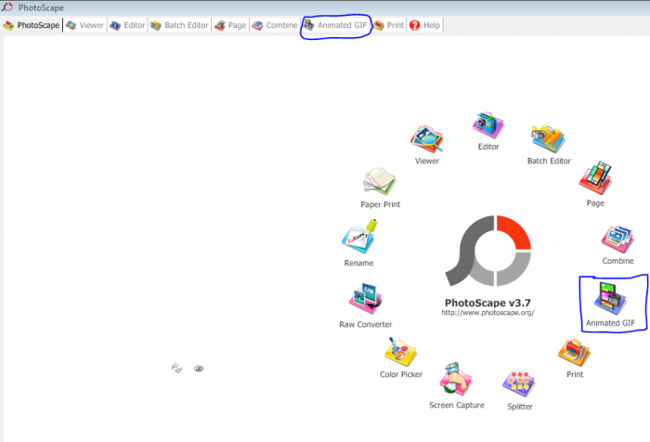Open the Paper Print icon
The image size is (650, 442).
380,182
